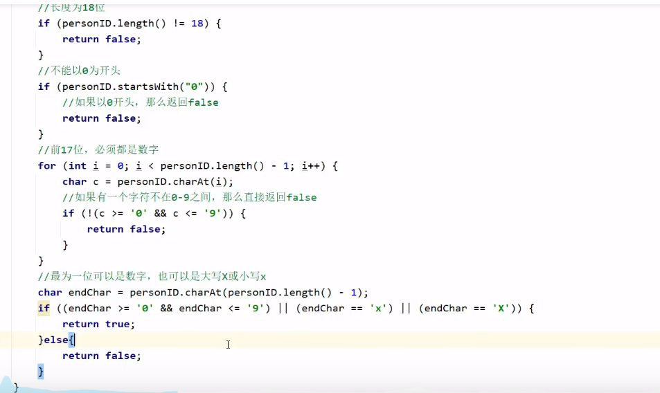
Task: Click the highlighted 'if' keyword of endChar check
Action: coord(44,308)
